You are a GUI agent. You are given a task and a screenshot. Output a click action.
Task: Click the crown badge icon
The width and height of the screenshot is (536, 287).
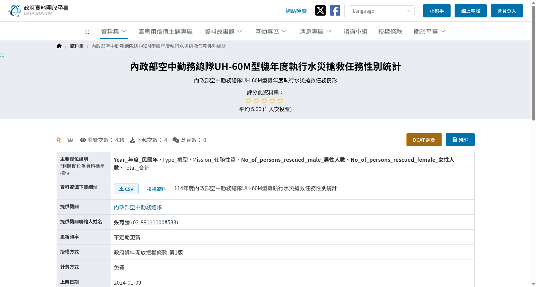point(70,140)
